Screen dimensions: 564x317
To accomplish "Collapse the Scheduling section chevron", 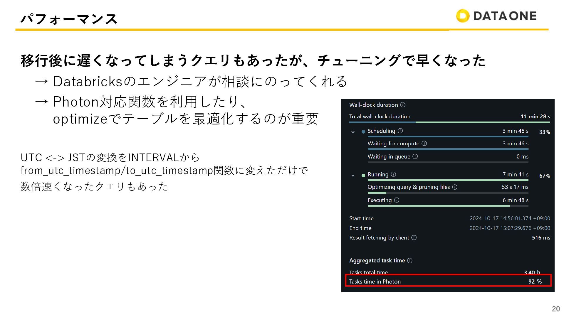I will [x=353, y=132].
